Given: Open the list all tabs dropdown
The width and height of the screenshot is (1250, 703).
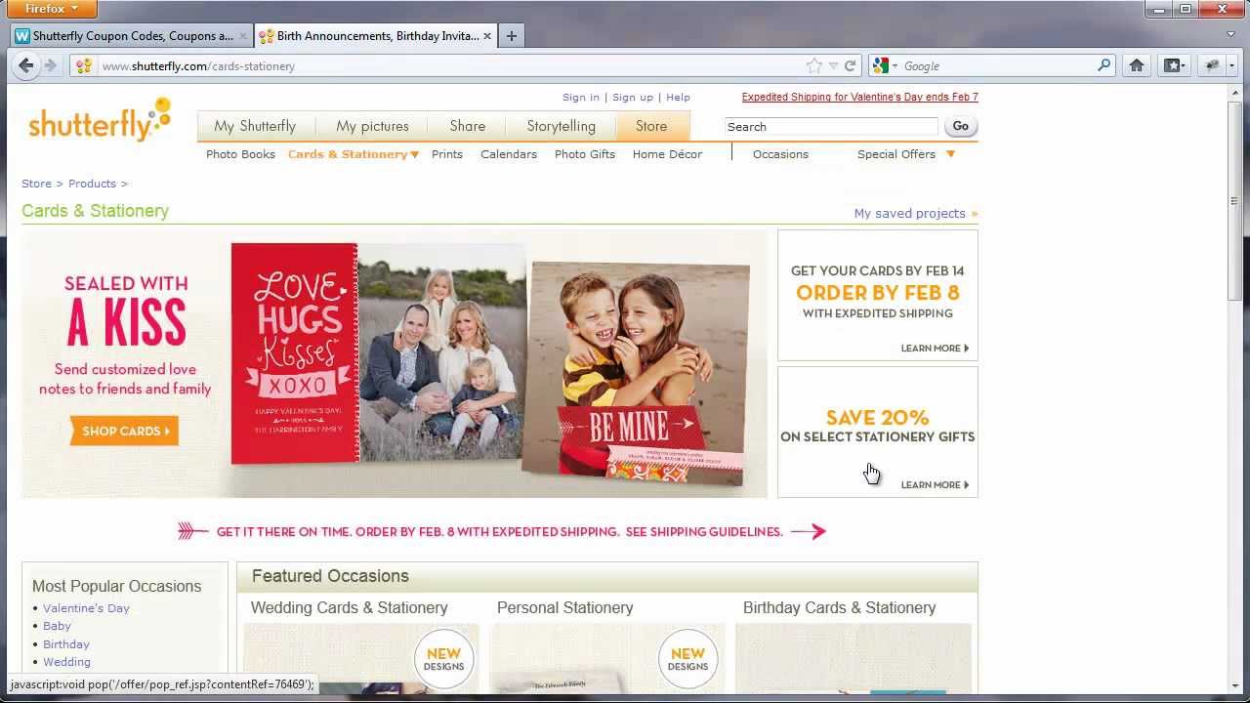Looking at the screenshot, I should click(x=1230, y=36).
